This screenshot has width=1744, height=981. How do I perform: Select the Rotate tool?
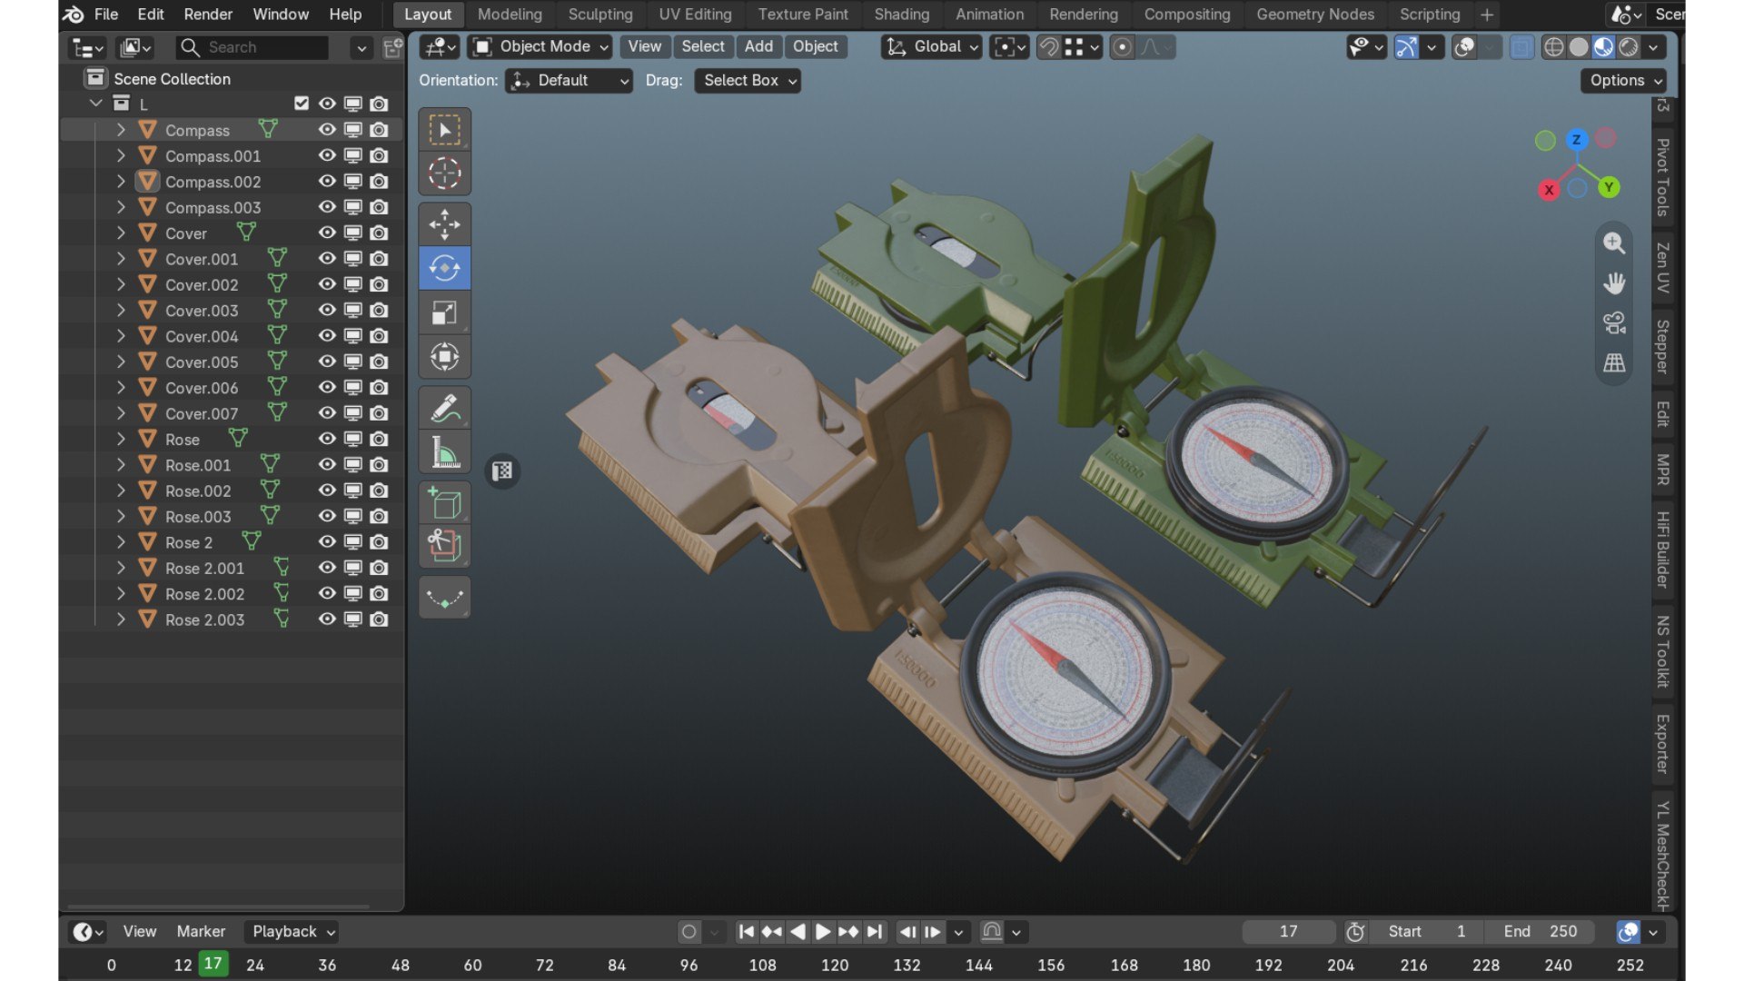(x=444, y=268)
